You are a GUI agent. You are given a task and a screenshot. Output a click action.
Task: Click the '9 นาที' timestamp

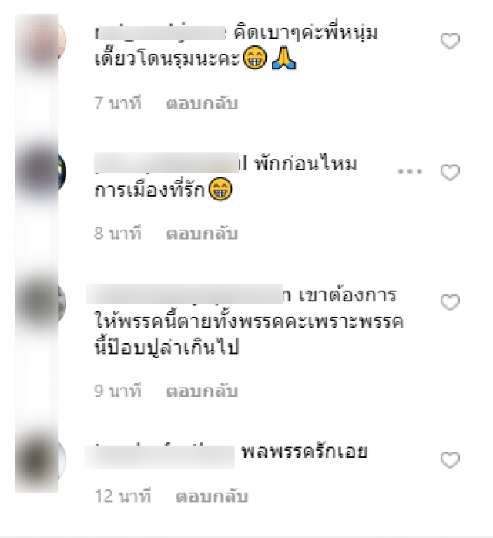pos(118,391)
